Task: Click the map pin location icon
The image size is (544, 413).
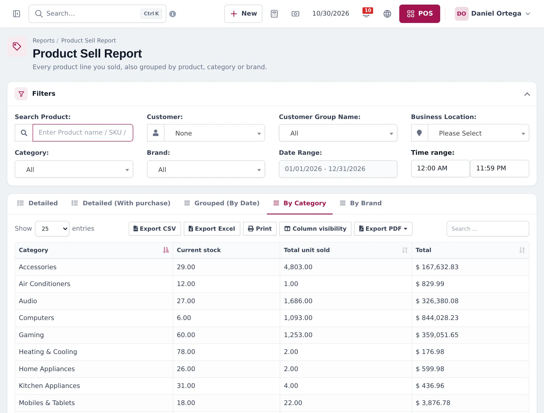Action: (419, 133)
